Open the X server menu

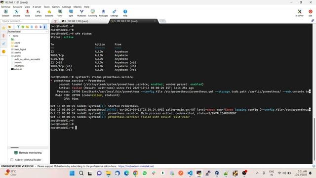[37, 7]
